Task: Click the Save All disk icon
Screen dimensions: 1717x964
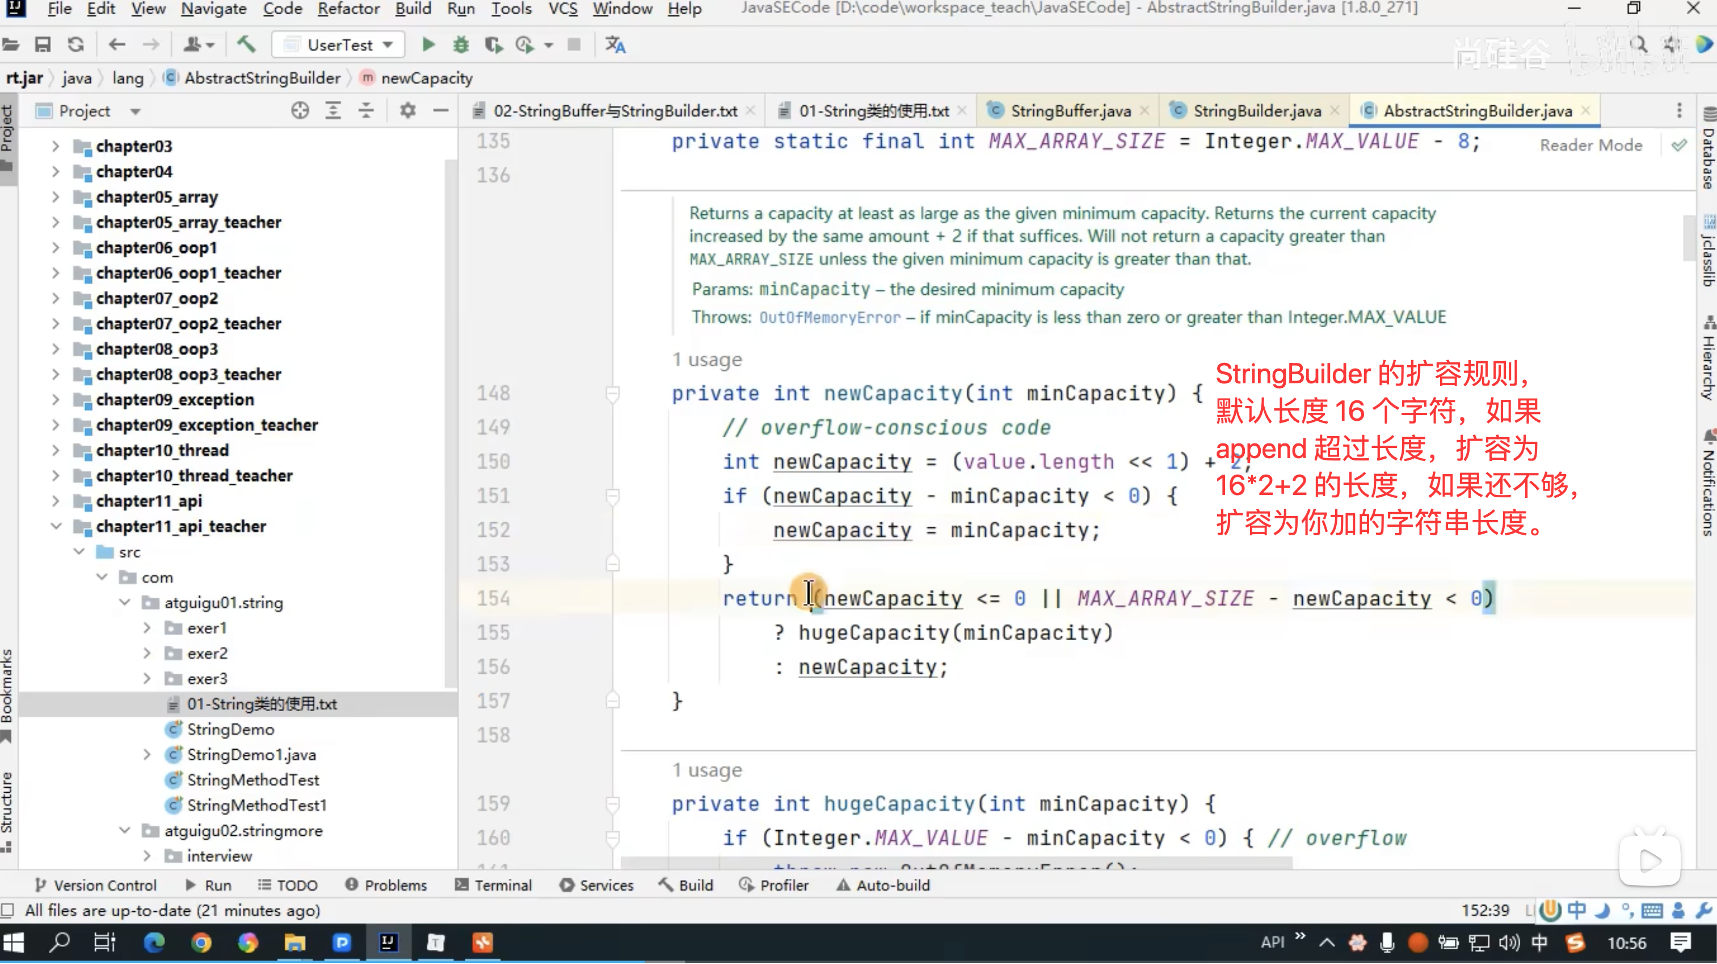Action: point(43,45)
